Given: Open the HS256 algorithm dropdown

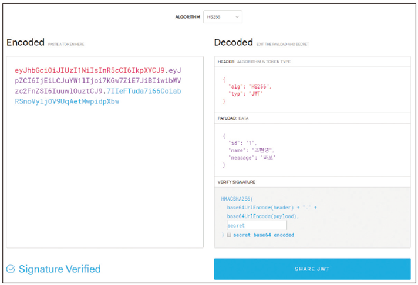Looking at the screenshot, I should click(223, 17).
